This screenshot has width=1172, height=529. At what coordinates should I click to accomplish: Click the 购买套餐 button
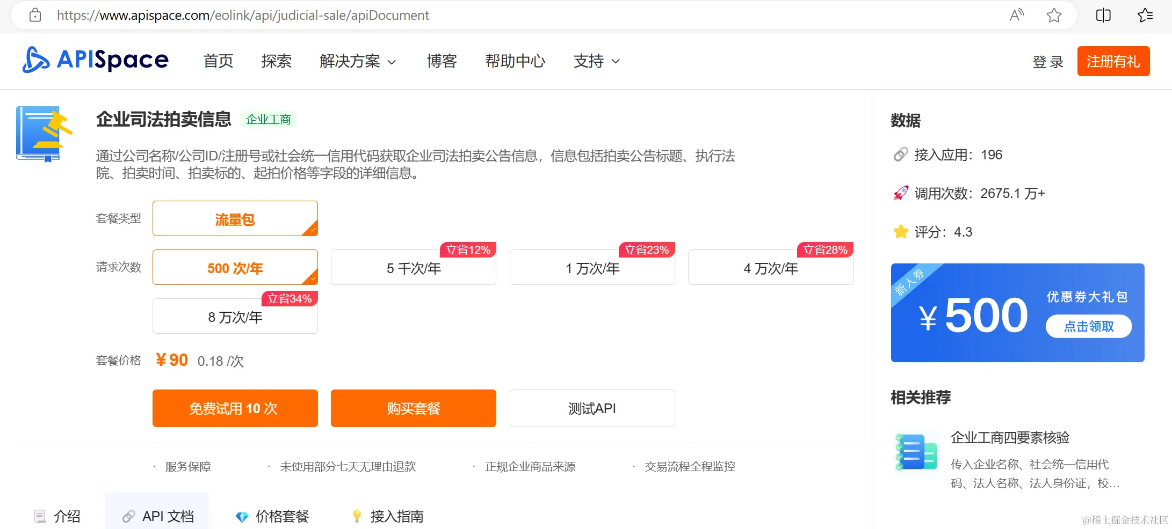point(414,408)
